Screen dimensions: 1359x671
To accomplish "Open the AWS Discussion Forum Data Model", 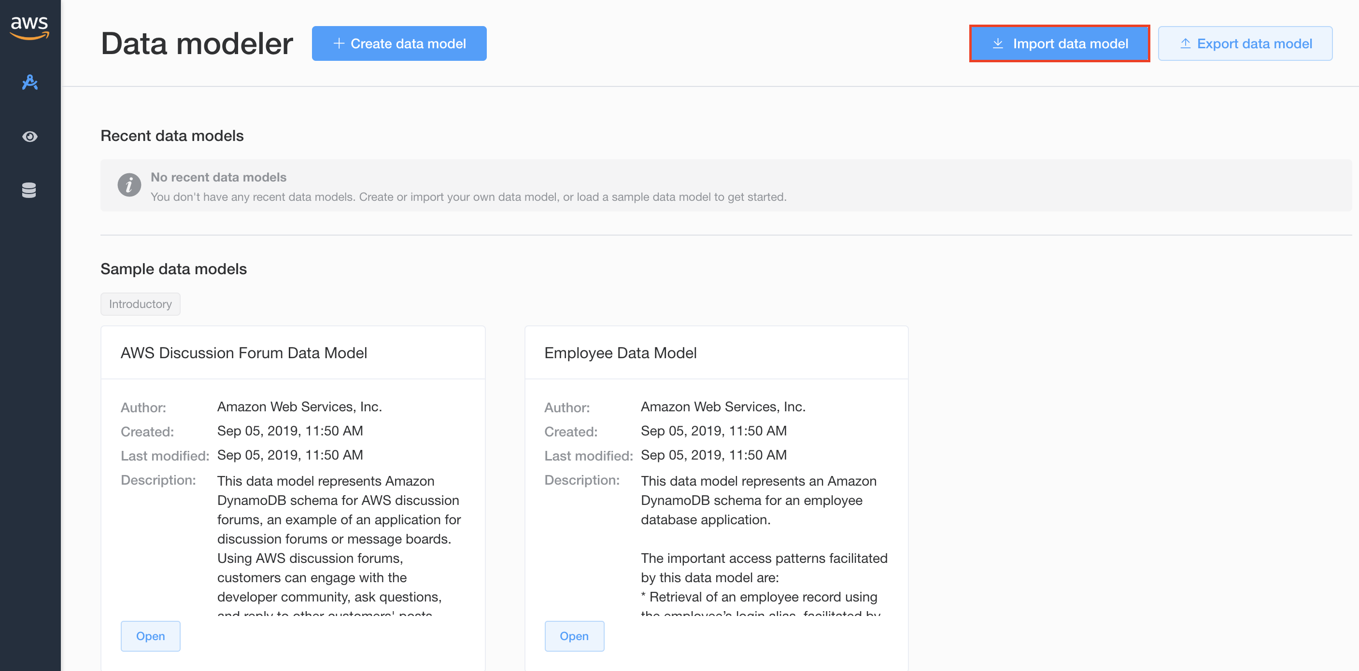I will coord(150,636).
